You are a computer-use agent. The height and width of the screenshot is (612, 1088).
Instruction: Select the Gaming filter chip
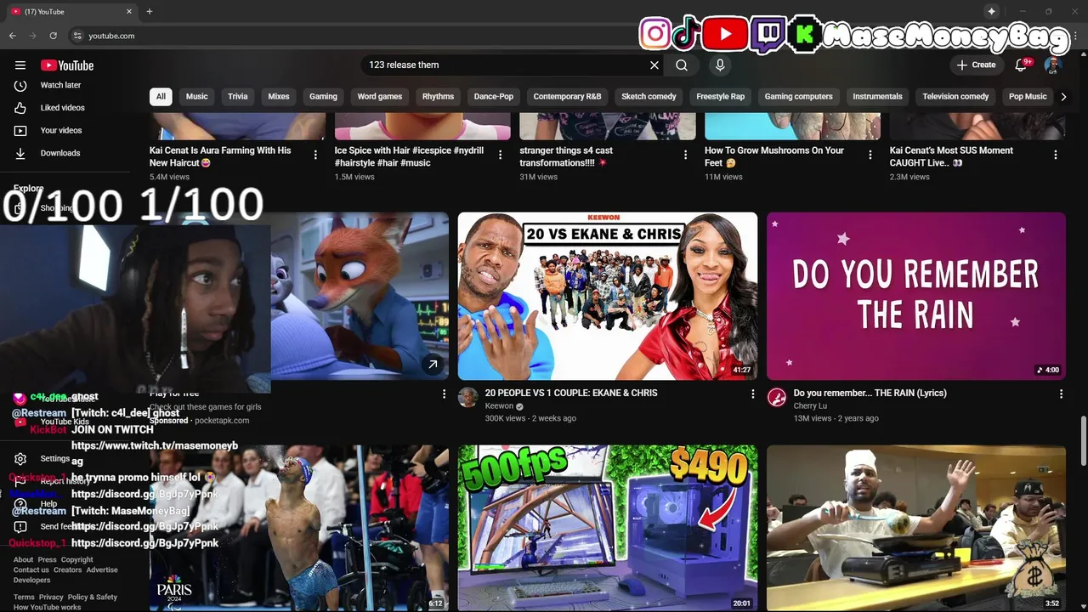323,97
